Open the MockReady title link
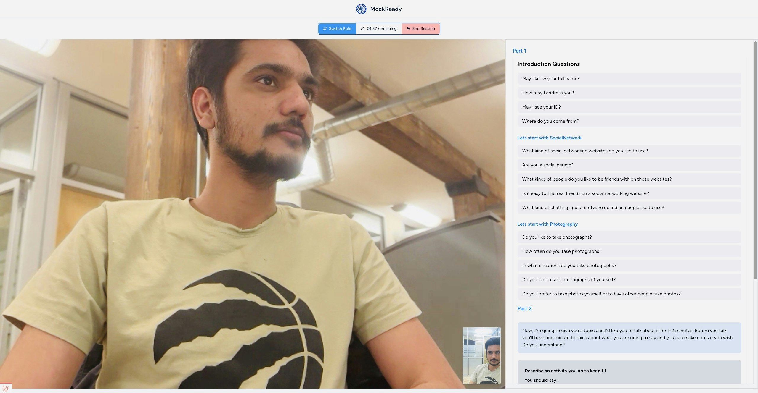This screenshot has height=393, width=758. [x=386, y=9]
